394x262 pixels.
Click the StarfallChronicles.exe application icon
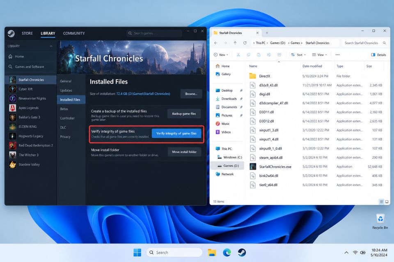tap(252, 167)
